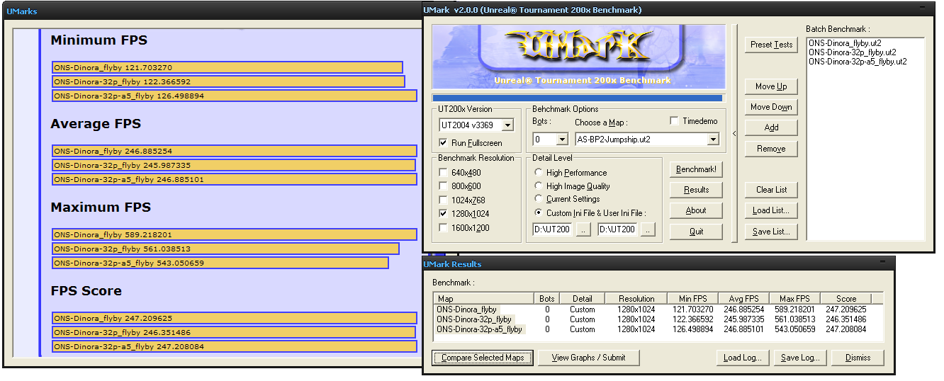The height and width of the screenshot is (381, 944).
Task: Click the UMark logo banner
Action: 578,55
